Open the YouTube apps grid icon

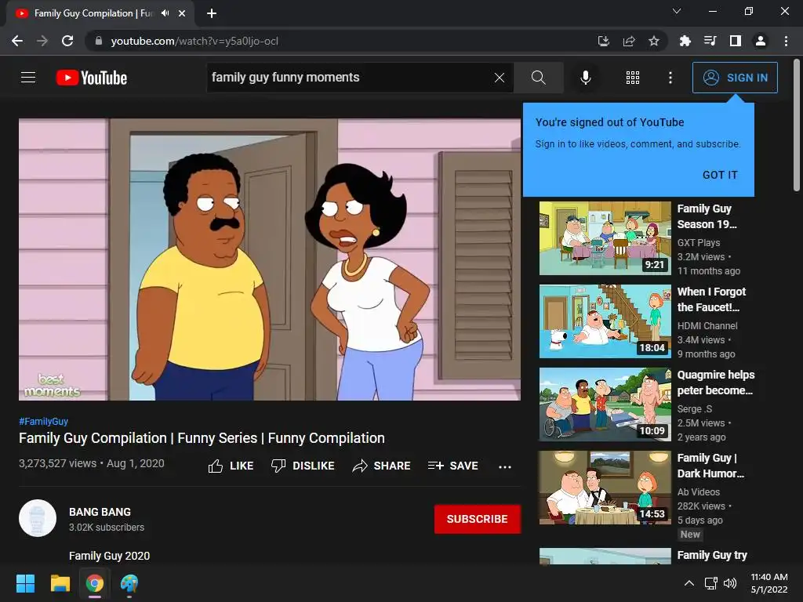[633, 78]
